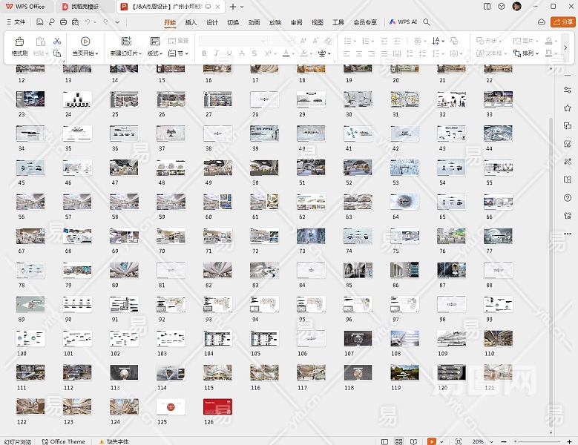578x445 pixels.
Task: Click the WPS AI button
Action: pyautogui.click(x=403, y=22)
